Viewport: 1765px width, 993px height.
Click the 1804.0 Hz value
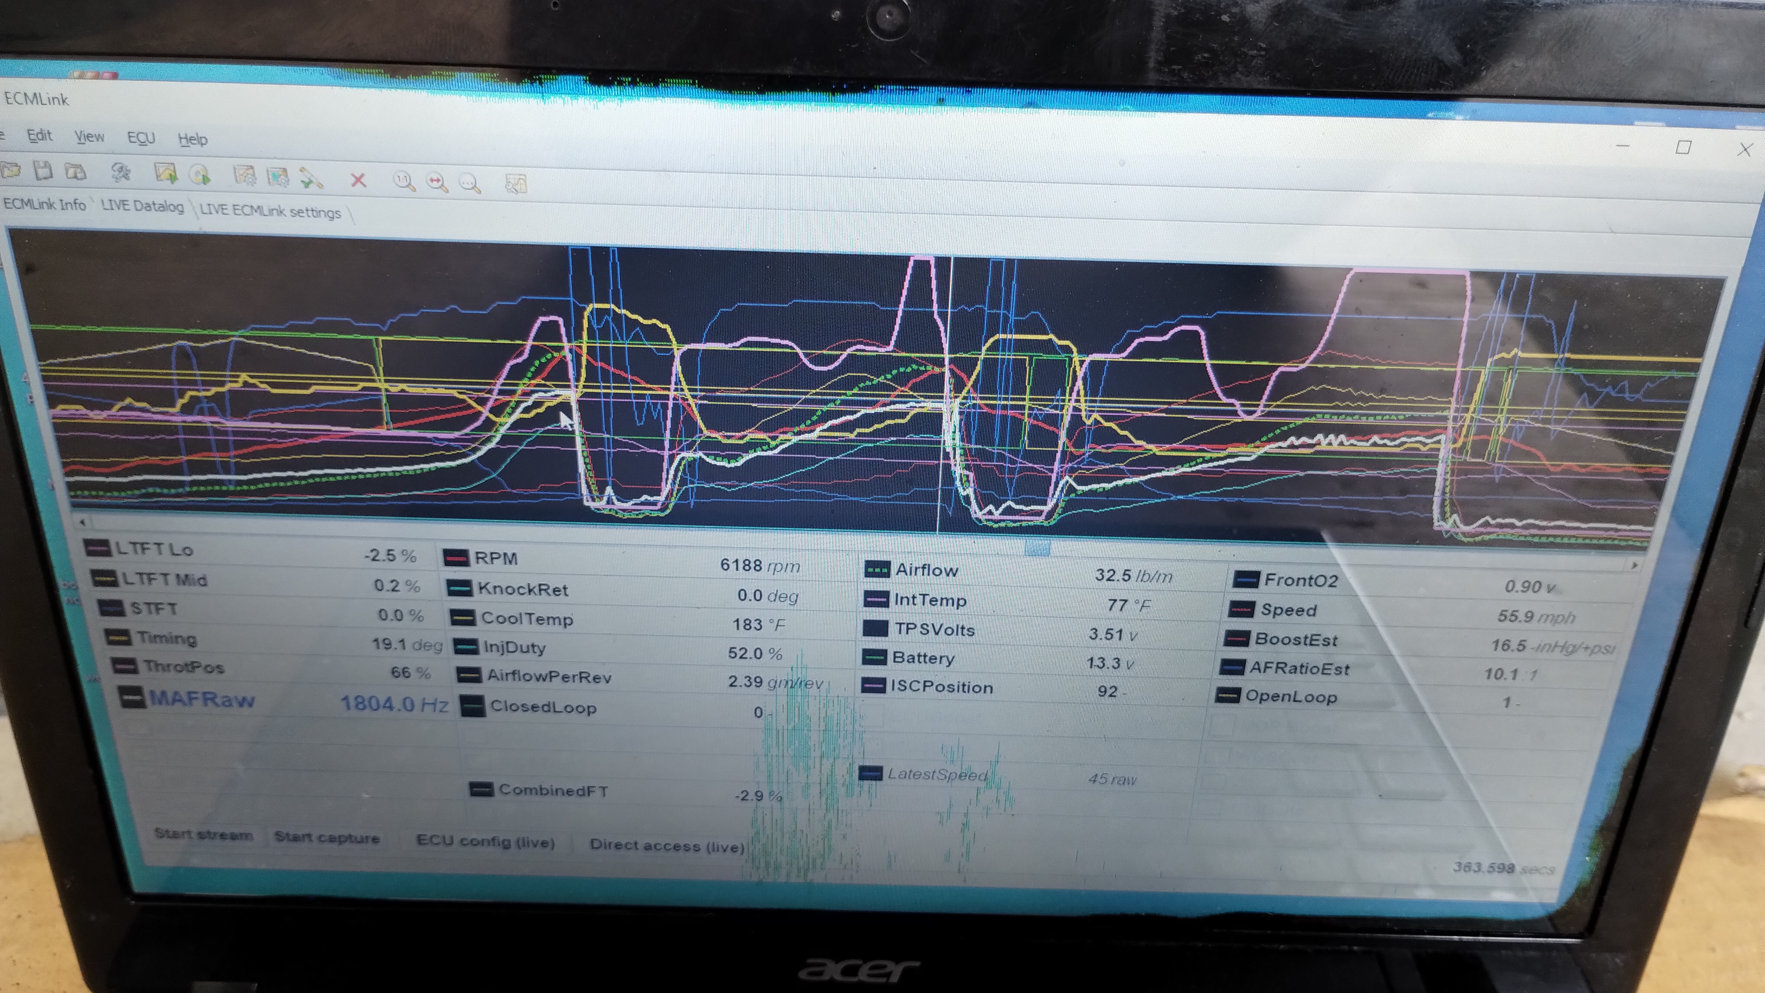pyautogui.click(x=395, y=704)
